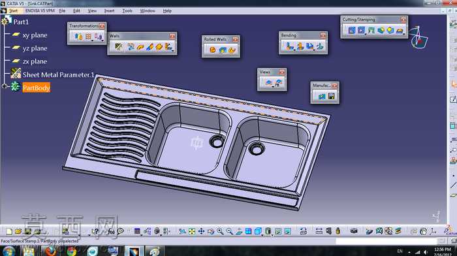457x256 pixels.
Task: Open the View menu
Action: pyautogui.click(x=92, y=11)
